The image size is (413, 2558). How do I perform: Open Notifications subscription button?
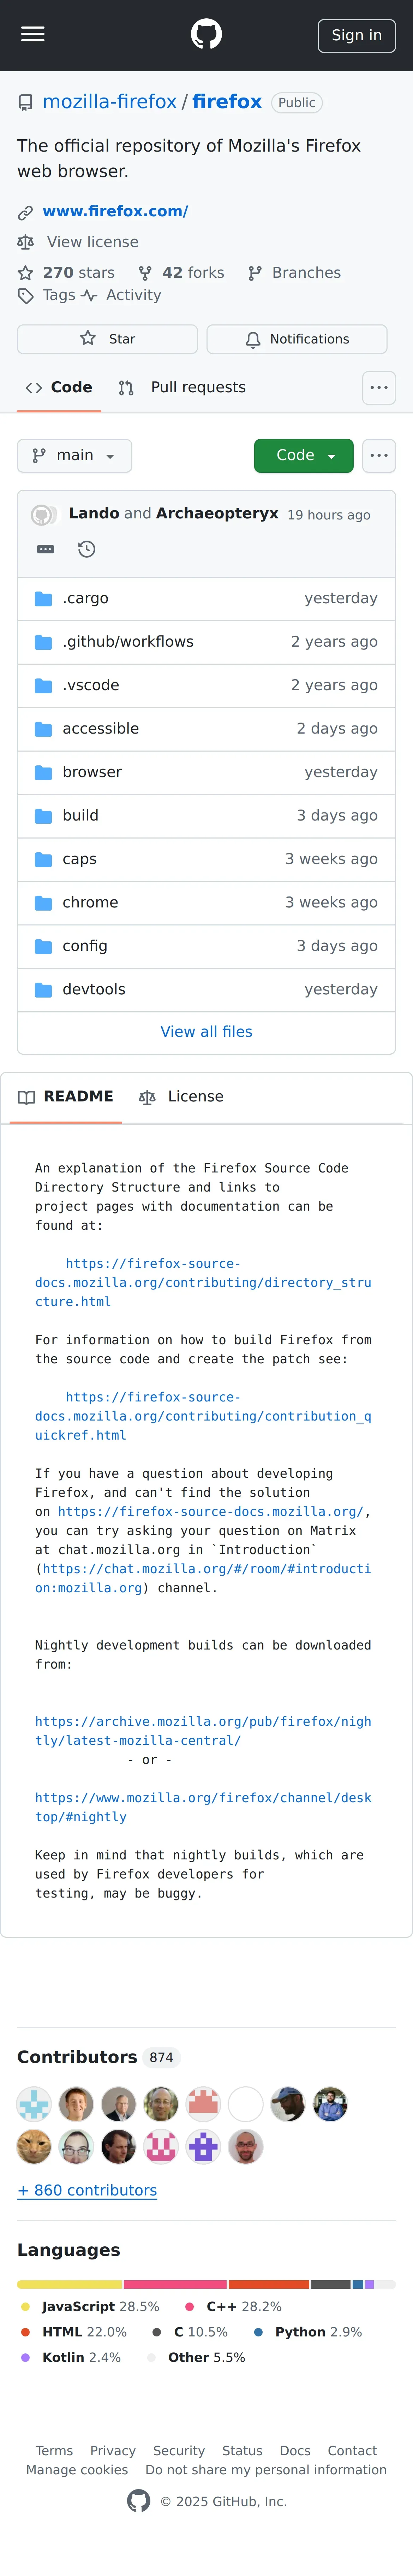coord(297,339)
